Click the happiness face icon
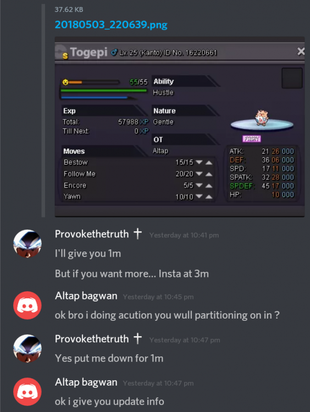 pyautogui.click(x=65, y=82)
